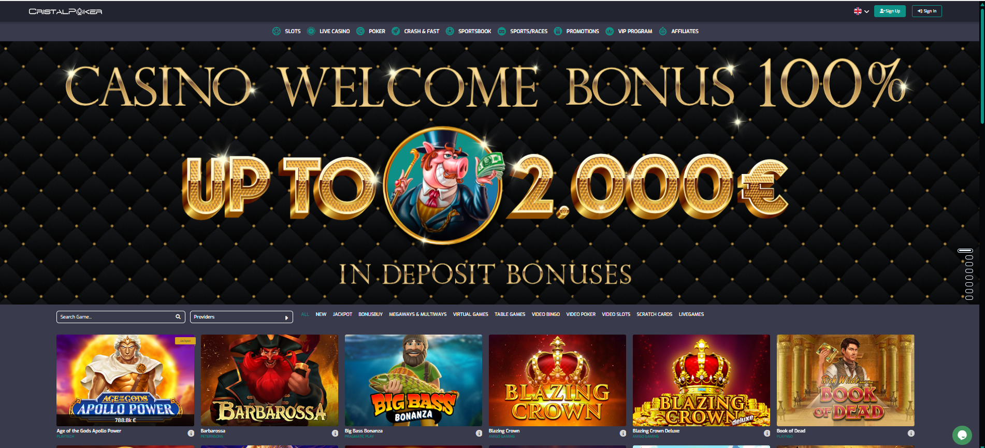The width and height of the screenshot is (985, 448).
Task: Switch to TABLE GAMES category tab
Action: (510, 314)
